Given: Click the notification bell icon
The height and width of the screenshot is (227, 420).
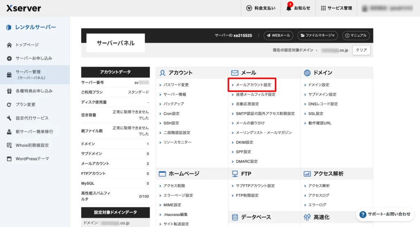Looking at the screenshot, I should (289, 8).
